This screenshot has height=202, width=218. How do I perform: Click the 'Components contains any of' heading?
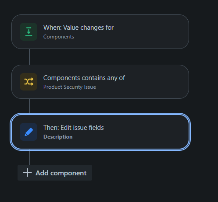(x=84, y=78)
